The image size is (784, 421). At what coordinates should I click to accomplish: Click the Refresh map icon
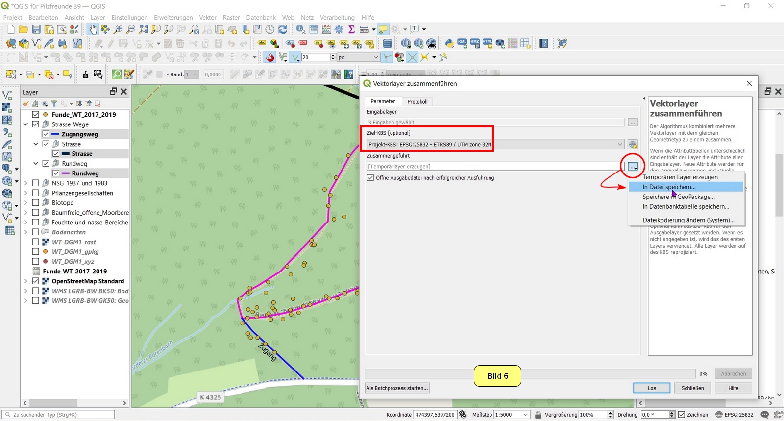(283, 29)
